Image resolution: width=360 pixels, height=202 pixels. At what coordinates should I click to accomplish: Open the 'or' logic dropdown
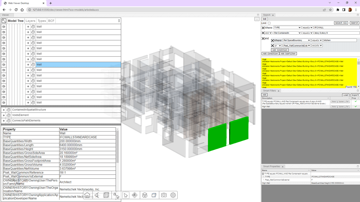pos(278,45)
